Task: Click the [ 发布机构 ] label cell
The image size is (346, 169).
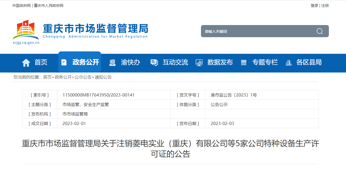Action: pyautogui.click(x=40, y=114)
